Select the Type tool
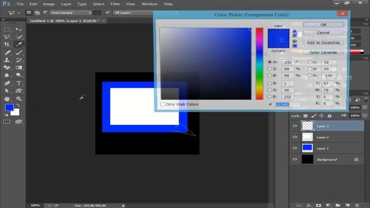The height and width of the screenshot is (208, 370). pyautogui.click(x=18, y=83)
